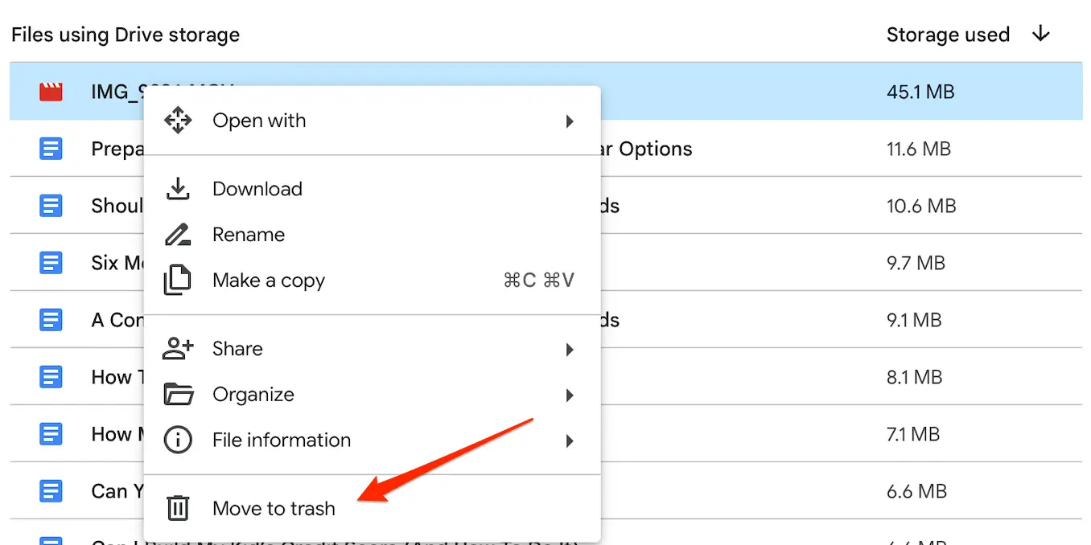The height and width of the screenshot is (545, 1091).
Task: Expand the Share submenu arrow
Action: 570,349
